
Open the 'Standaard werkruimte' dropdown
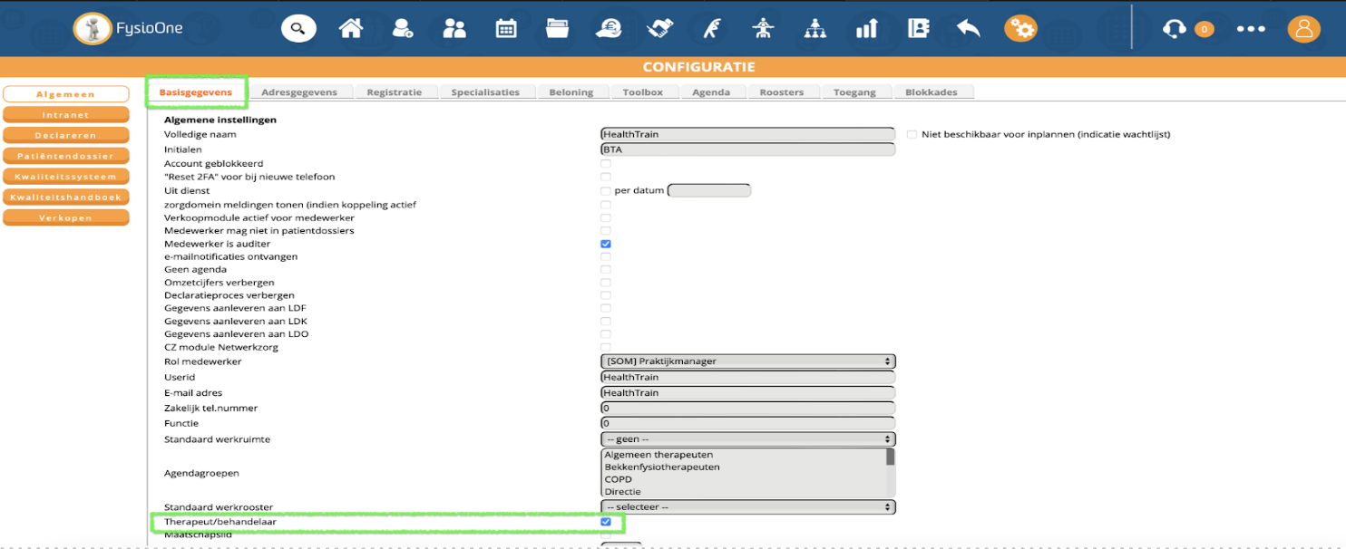747,438
